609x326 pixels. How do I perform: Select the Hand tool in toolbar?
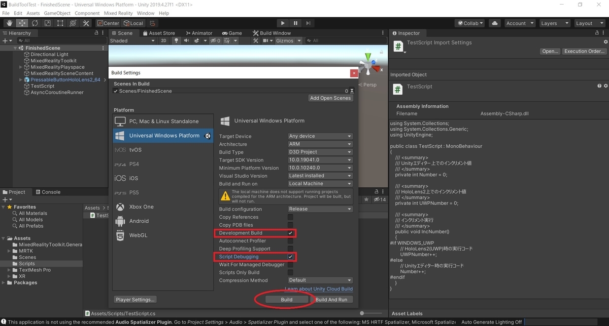coord(9,23)
